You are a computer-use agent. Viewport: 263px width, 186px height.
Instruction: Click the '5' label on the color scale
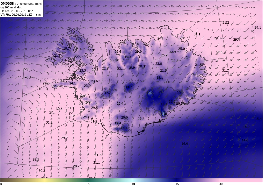pos(89,184)
